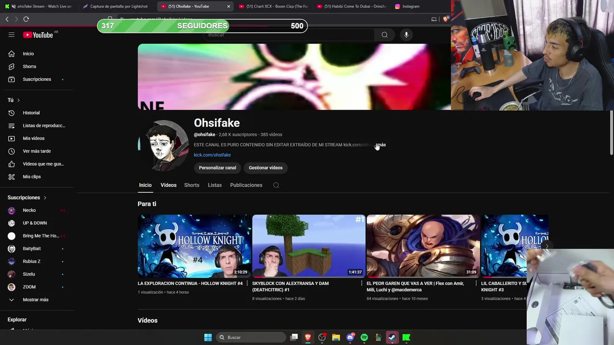Open Windows Start menu
This screenshot has height=345, width=614.
(x=208, y=337)
